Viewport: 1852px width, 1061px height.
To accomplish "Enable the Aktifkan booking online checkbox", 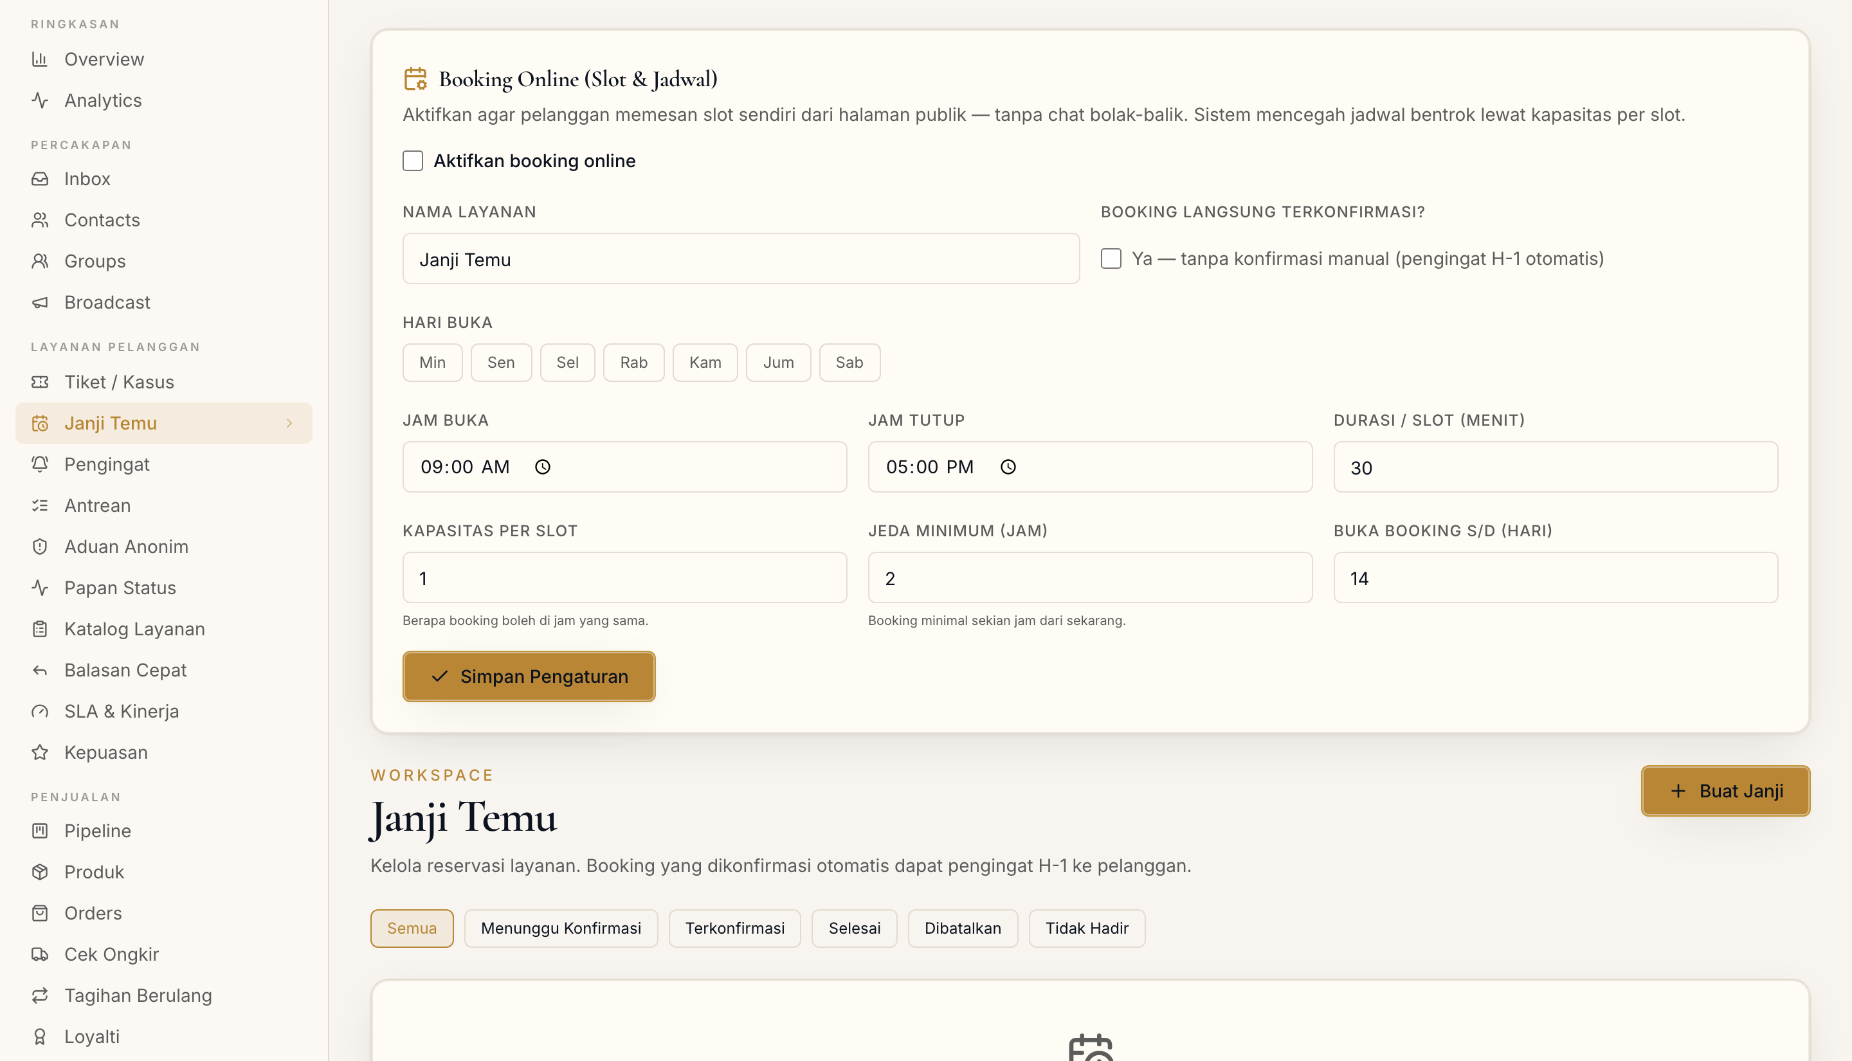I will pyautogui.click(x=413, y=161).
